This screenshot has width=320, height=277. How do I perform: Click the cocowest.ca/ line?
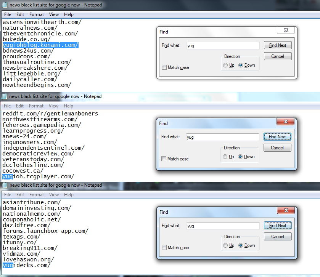click(x=23, y=170)
